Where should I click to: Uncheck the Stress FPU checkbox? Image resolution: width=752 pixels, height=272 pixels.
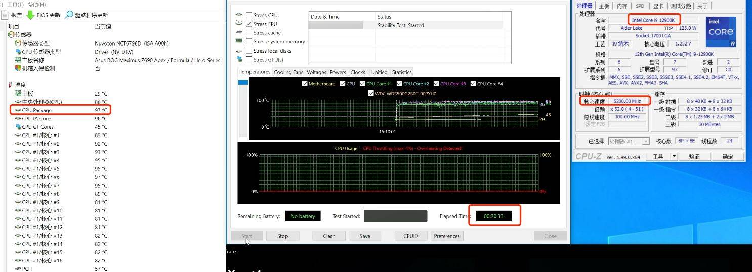point(249,24)
